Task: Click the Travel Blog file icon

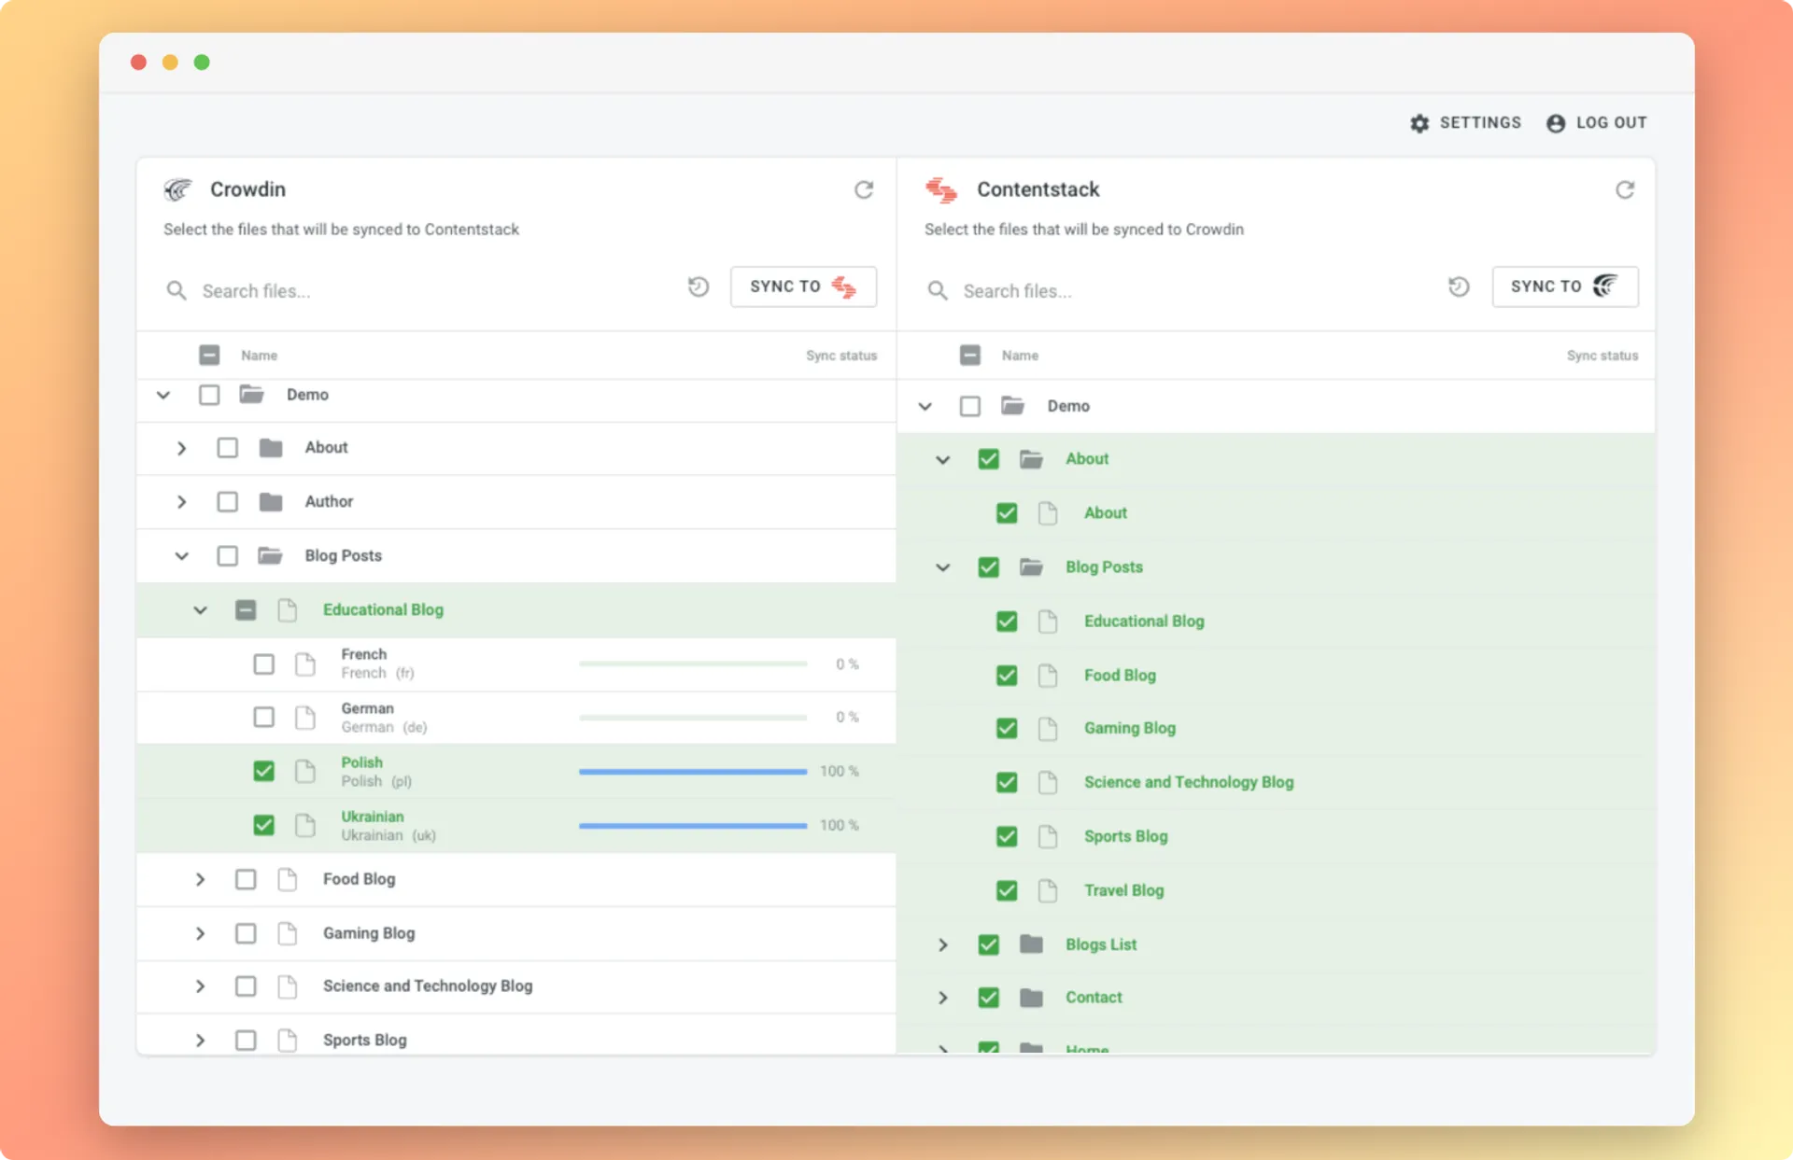Action: click(1048, 890)
